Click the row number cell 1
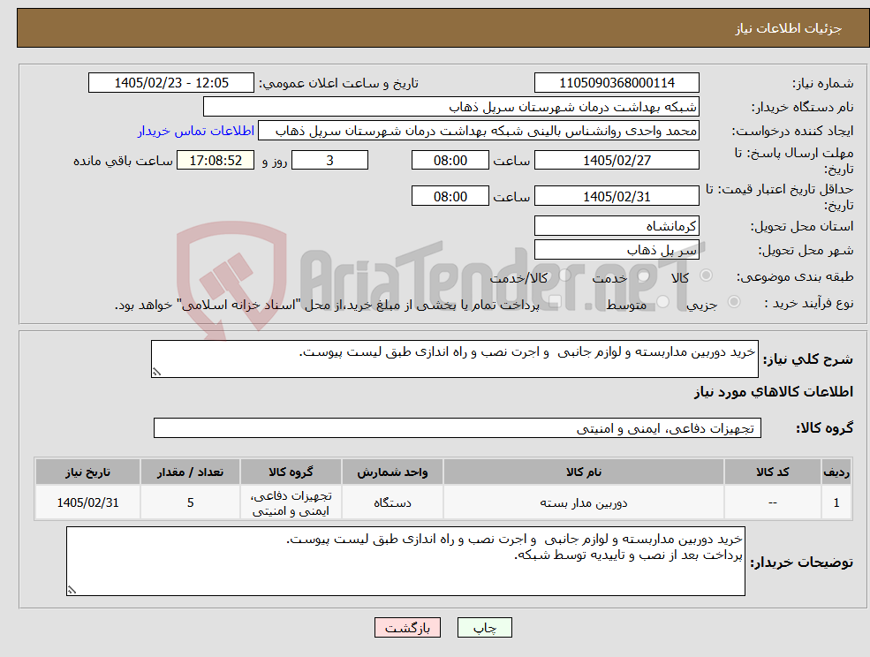The height and width of the screenshot is (657, 870). point(836,502)
